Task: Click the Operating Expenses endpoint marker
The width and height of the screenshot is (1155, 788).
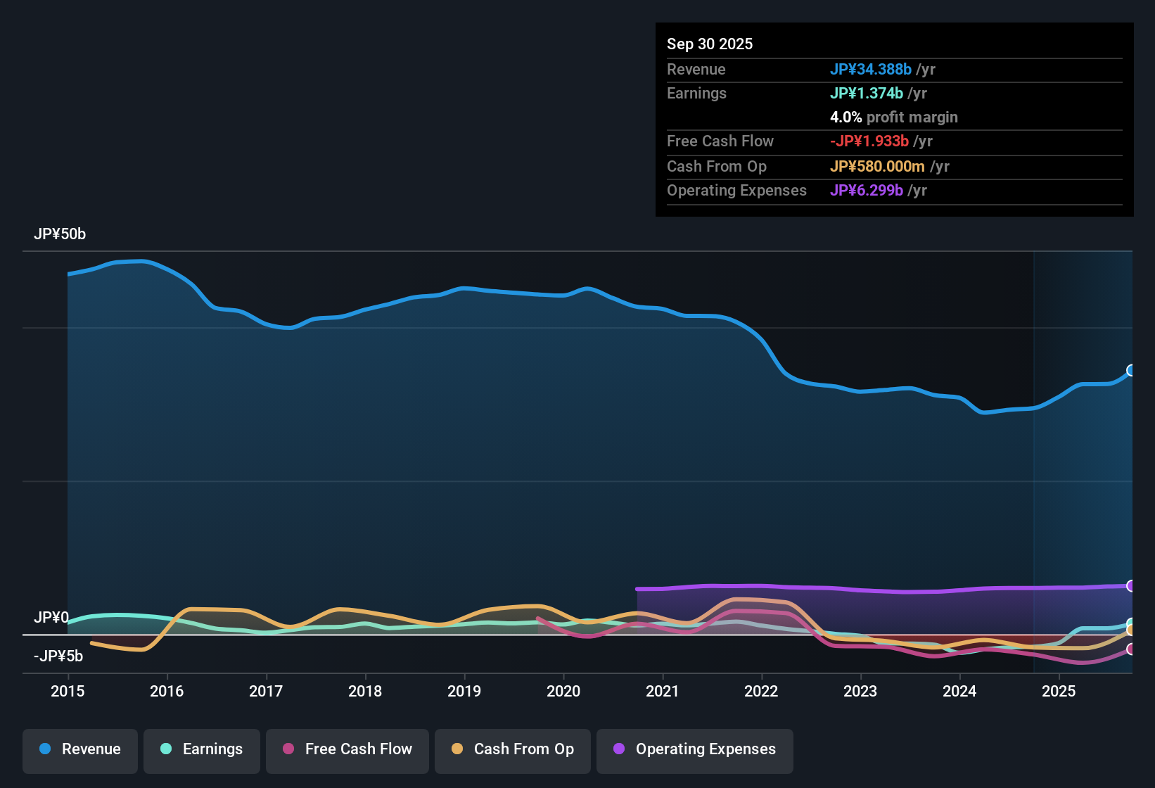Action: coord(1131,585)
